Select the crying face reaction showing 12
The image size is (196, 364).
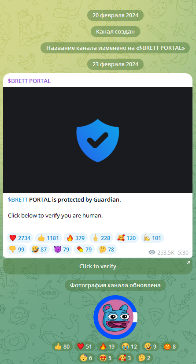[x=129, y=347]
